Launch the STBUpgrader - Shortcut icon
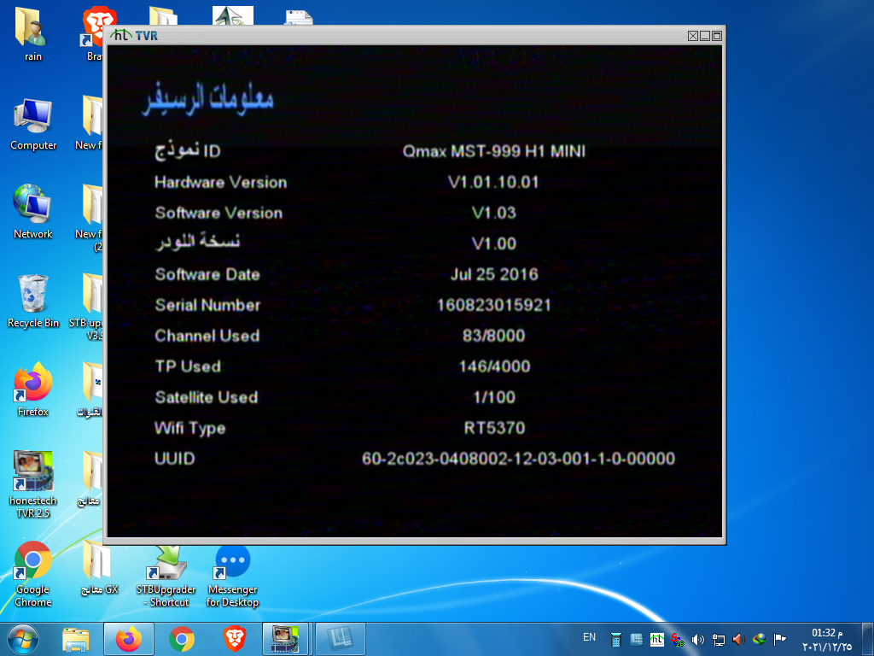This screenshot has height=656, width=874. 166,577
